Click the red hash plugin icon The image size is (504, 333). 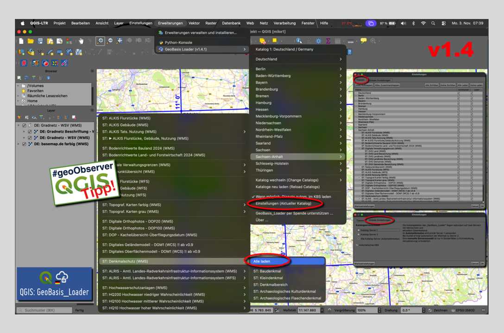click(23, 63)
